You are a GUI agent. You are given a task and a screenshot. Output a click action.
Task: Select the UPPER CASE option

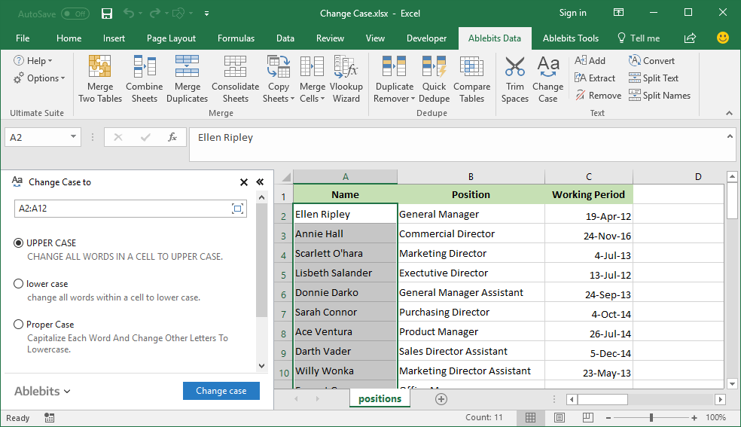pyautogui.click(x=18, y=242)
